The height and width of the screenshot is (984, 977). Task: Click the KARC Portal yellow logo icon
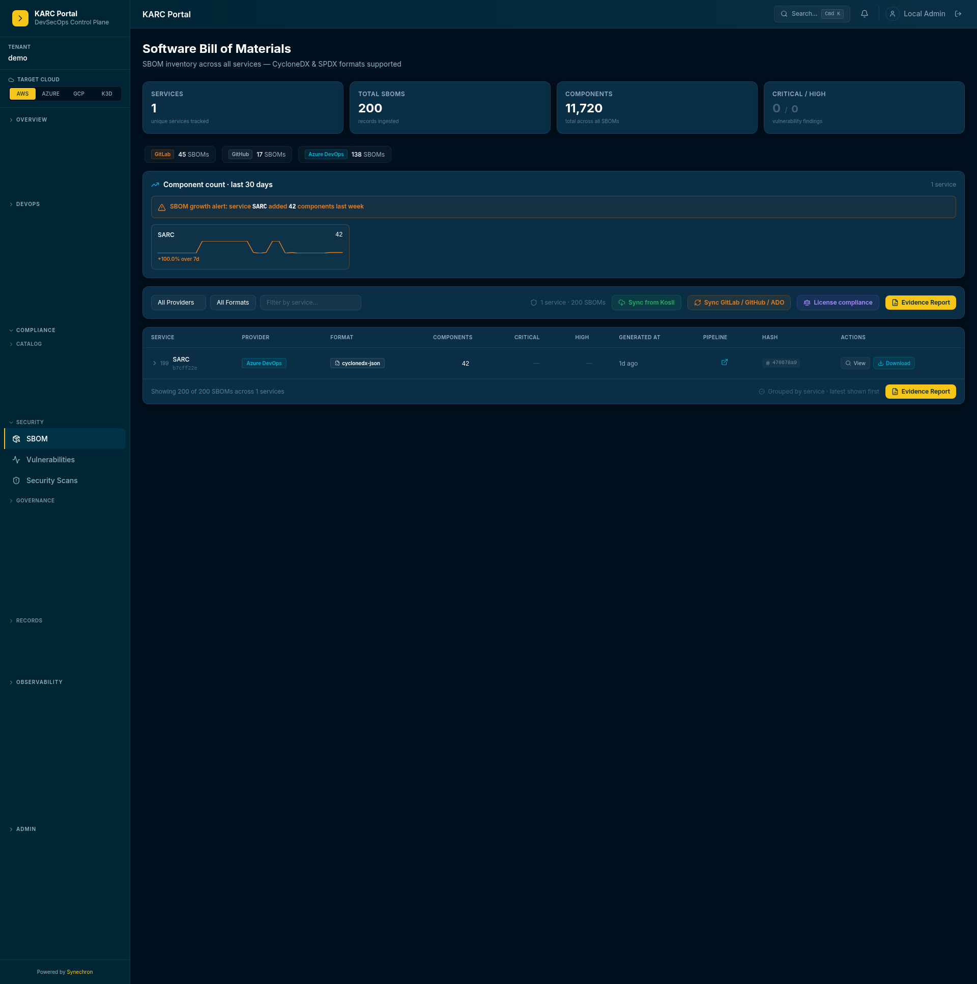point(20,18)
